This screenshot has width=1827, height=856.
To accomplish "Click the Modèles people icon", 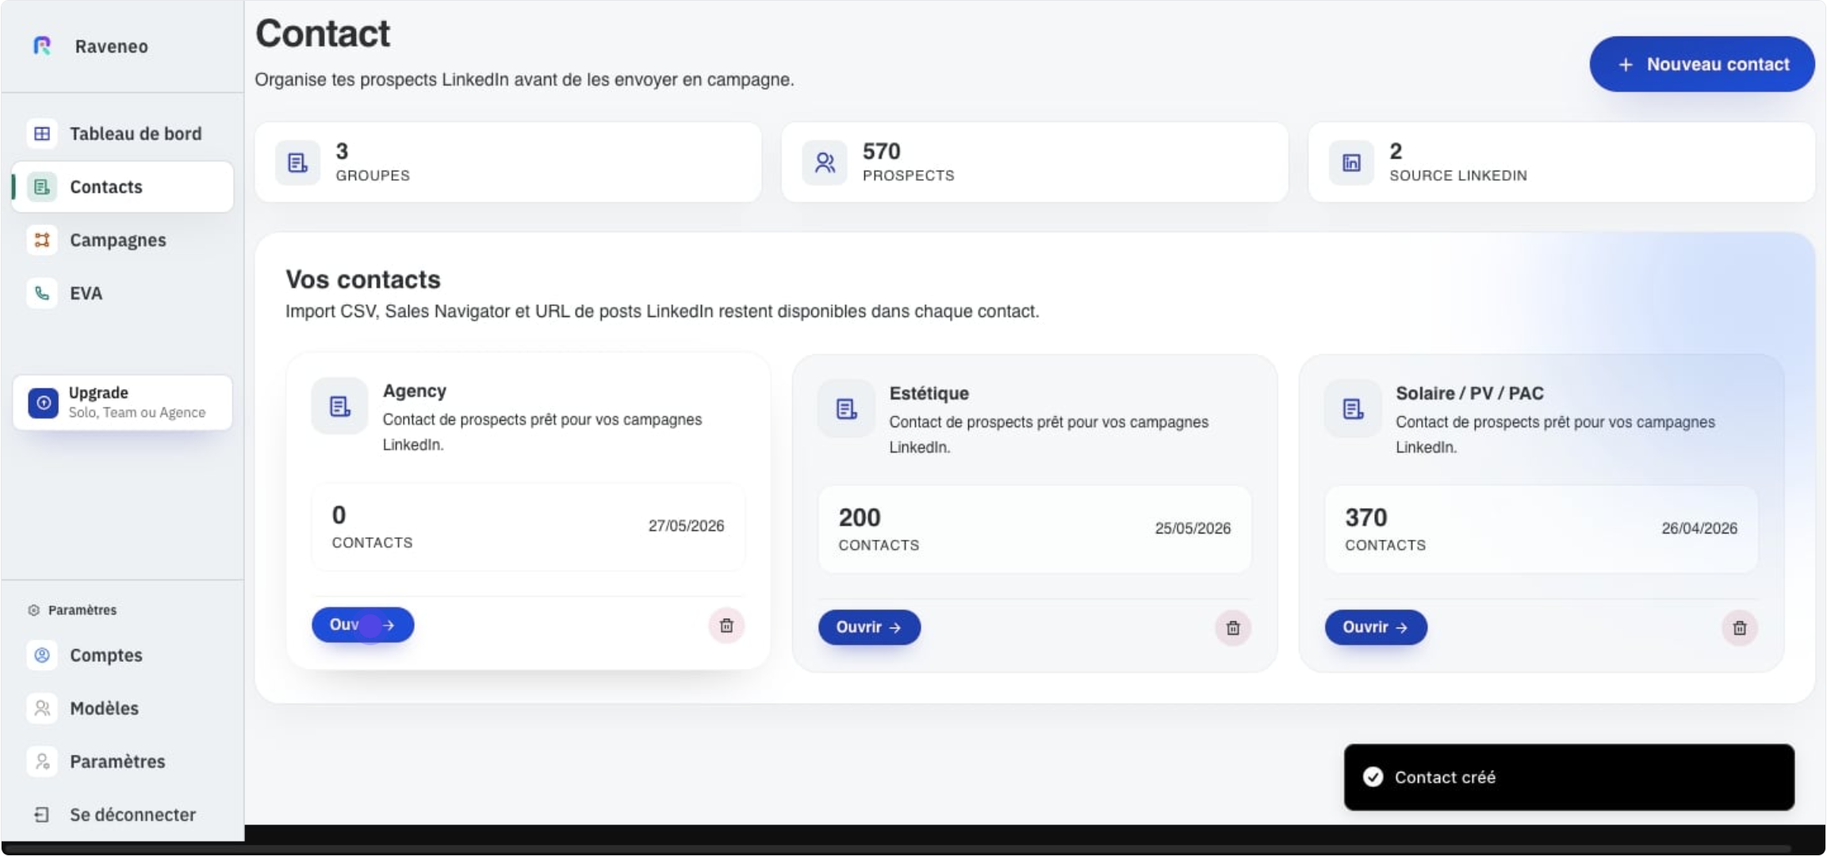I will click(42, 709).
